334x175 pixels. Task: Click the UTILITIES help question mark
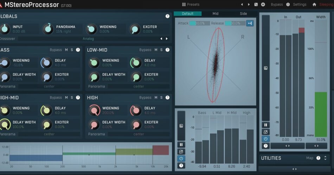pyautogui.click(x=318, y=158)
